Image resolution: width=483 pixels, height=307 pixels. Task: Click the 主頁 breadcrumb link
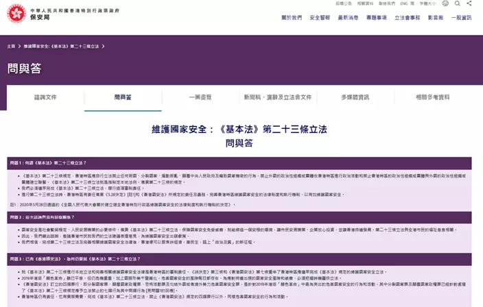tap(11, 46)
